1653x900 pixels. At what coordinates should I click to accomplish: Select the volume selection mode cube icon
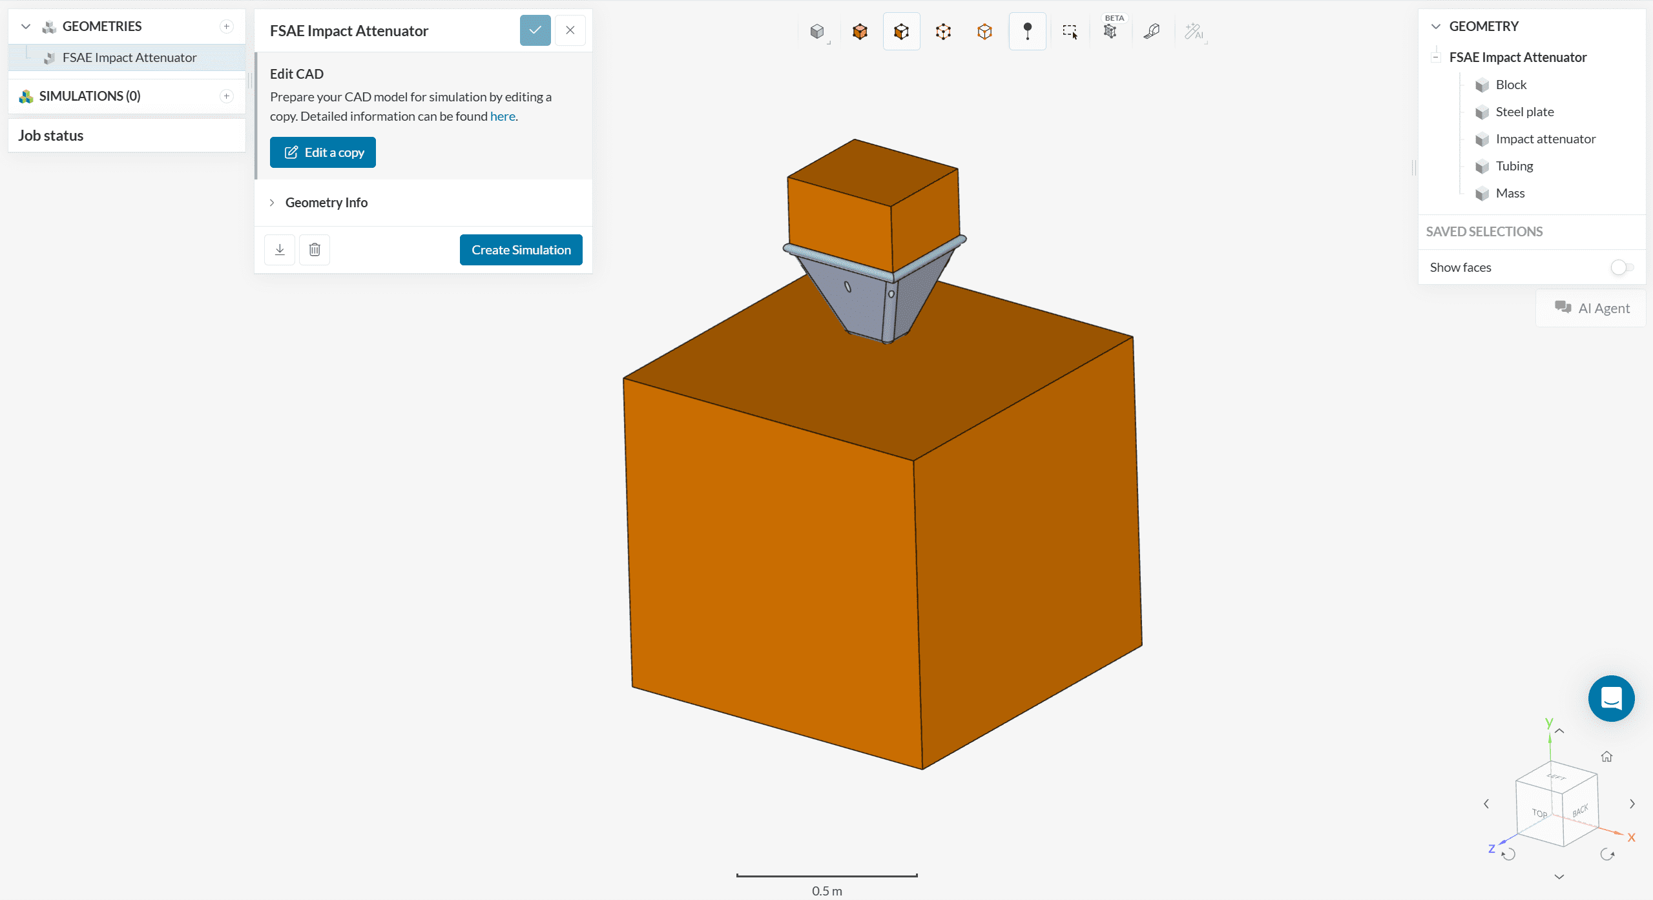(860, 31)
